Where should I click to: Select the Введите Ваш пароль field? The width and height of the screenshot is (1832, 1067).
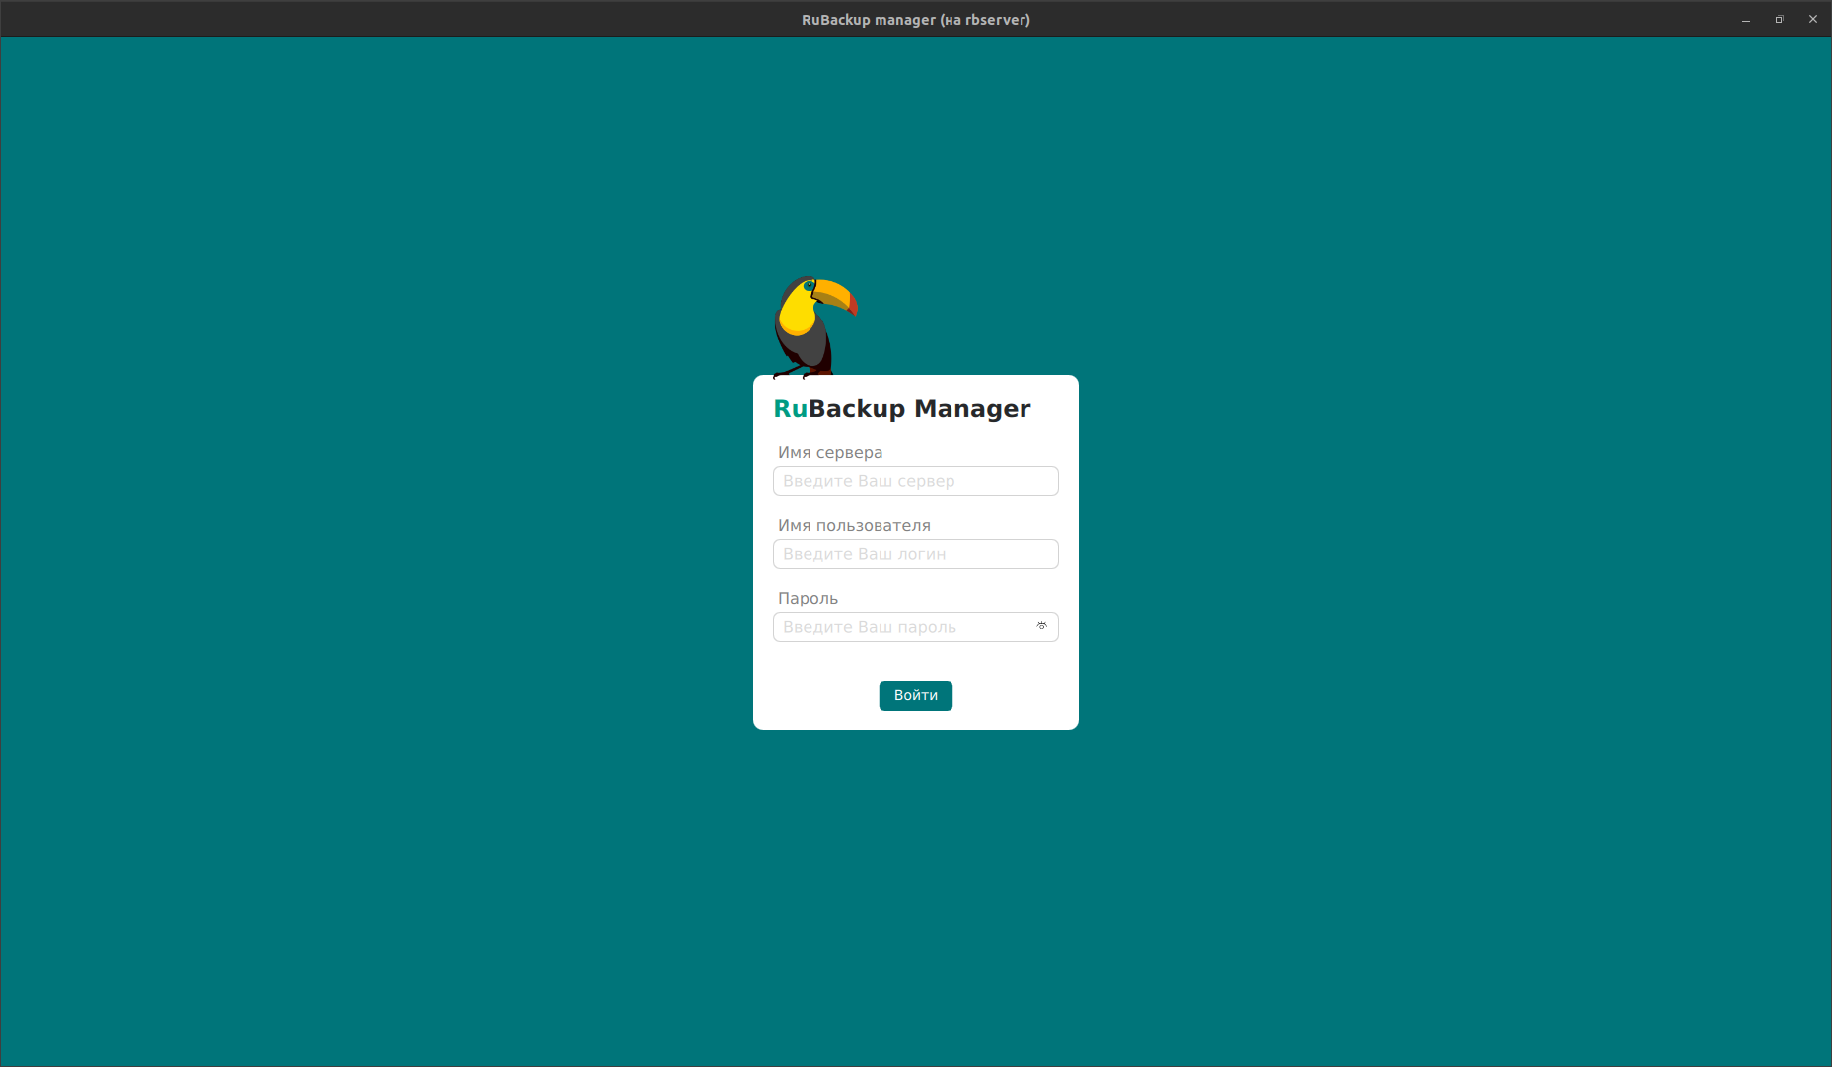(x=902, y=627)
